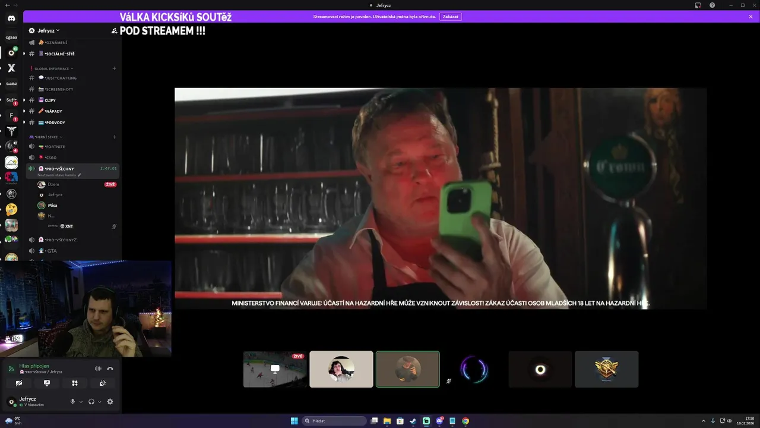Click Zakázat to disable streamer mode
Image resolution: width=760 pixels, height=428 pixels.
coord(451,17)
